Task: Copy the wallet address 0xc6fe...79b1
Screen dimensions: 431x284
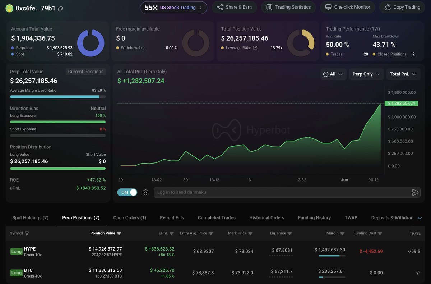Action: pyautogui.click(x=60, y=9)
